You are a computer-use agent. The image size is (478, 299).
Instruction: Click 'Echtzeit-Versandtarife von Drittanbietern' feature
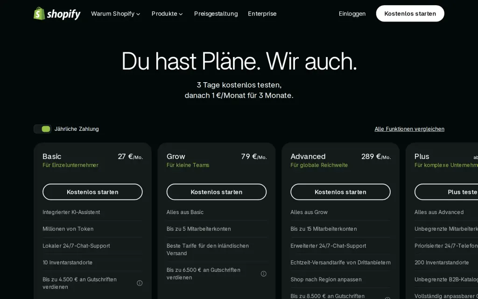(340, 263)
